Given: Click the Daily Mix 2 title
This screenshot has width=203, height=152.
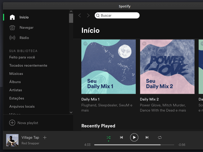Looking at the screenshot, I should pyautogui.click(x=149, y=99).
